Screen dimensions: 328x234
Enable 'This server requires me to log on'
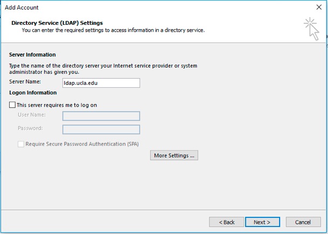(x=12, y=105)
